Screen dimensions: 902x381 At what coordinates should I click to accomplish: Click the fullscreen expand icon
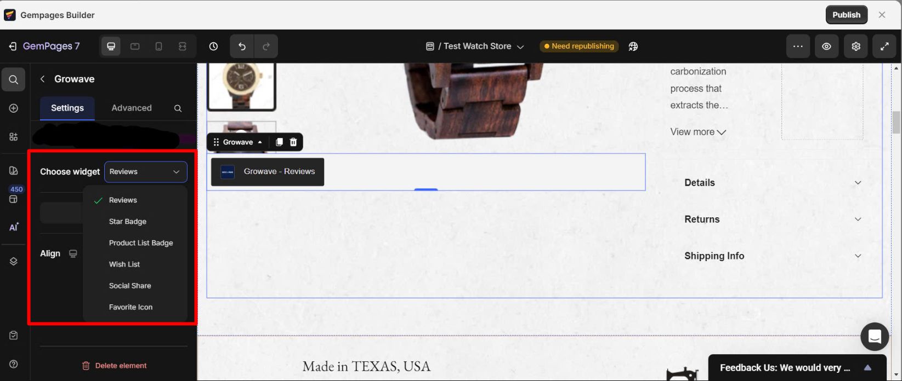884,47
